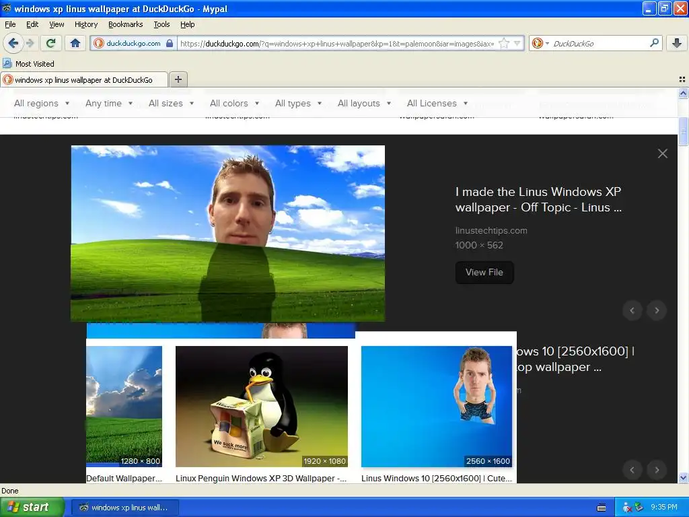Click the 'Linus Windows 10 [2560x1600] | Cute...' caption
This screenshot has height=517, width=689.
[x=436, y=479]
